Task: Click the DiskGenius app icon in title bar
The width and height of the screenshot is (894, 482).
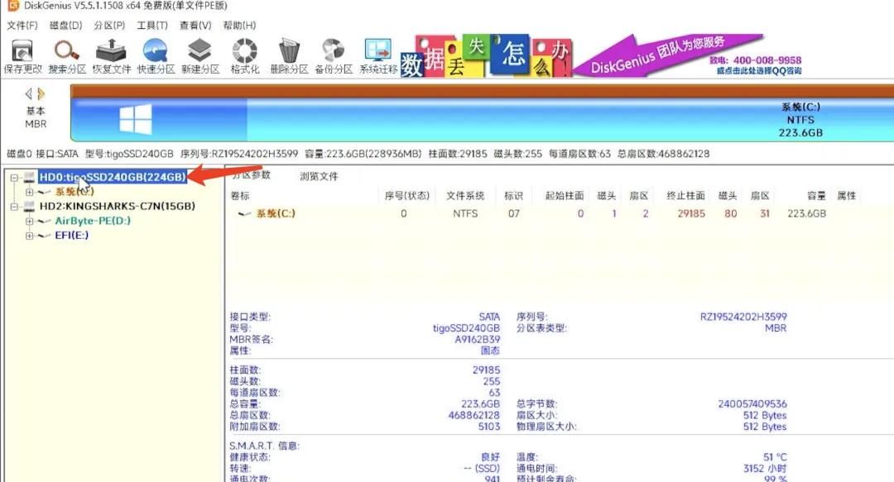Action: click(12, 6)
